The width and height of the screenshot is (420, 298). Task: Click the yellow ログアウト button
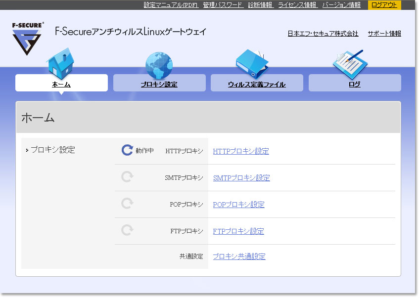click(384, 5)
